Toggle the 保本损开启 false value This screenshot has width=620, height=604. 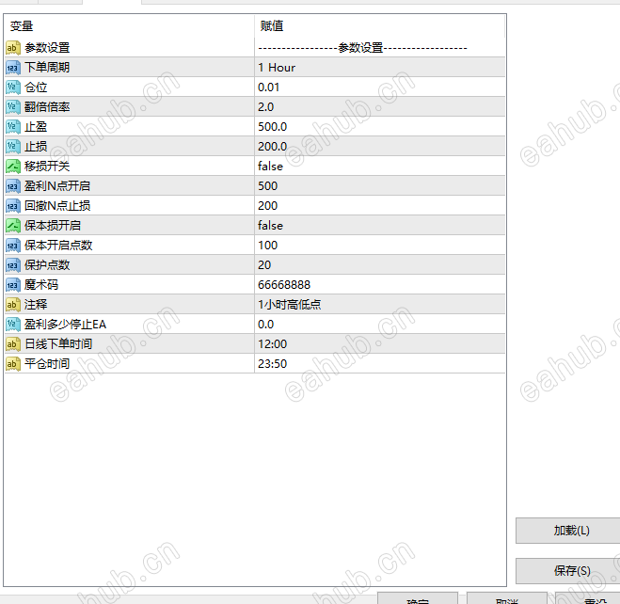coord(379,225)
